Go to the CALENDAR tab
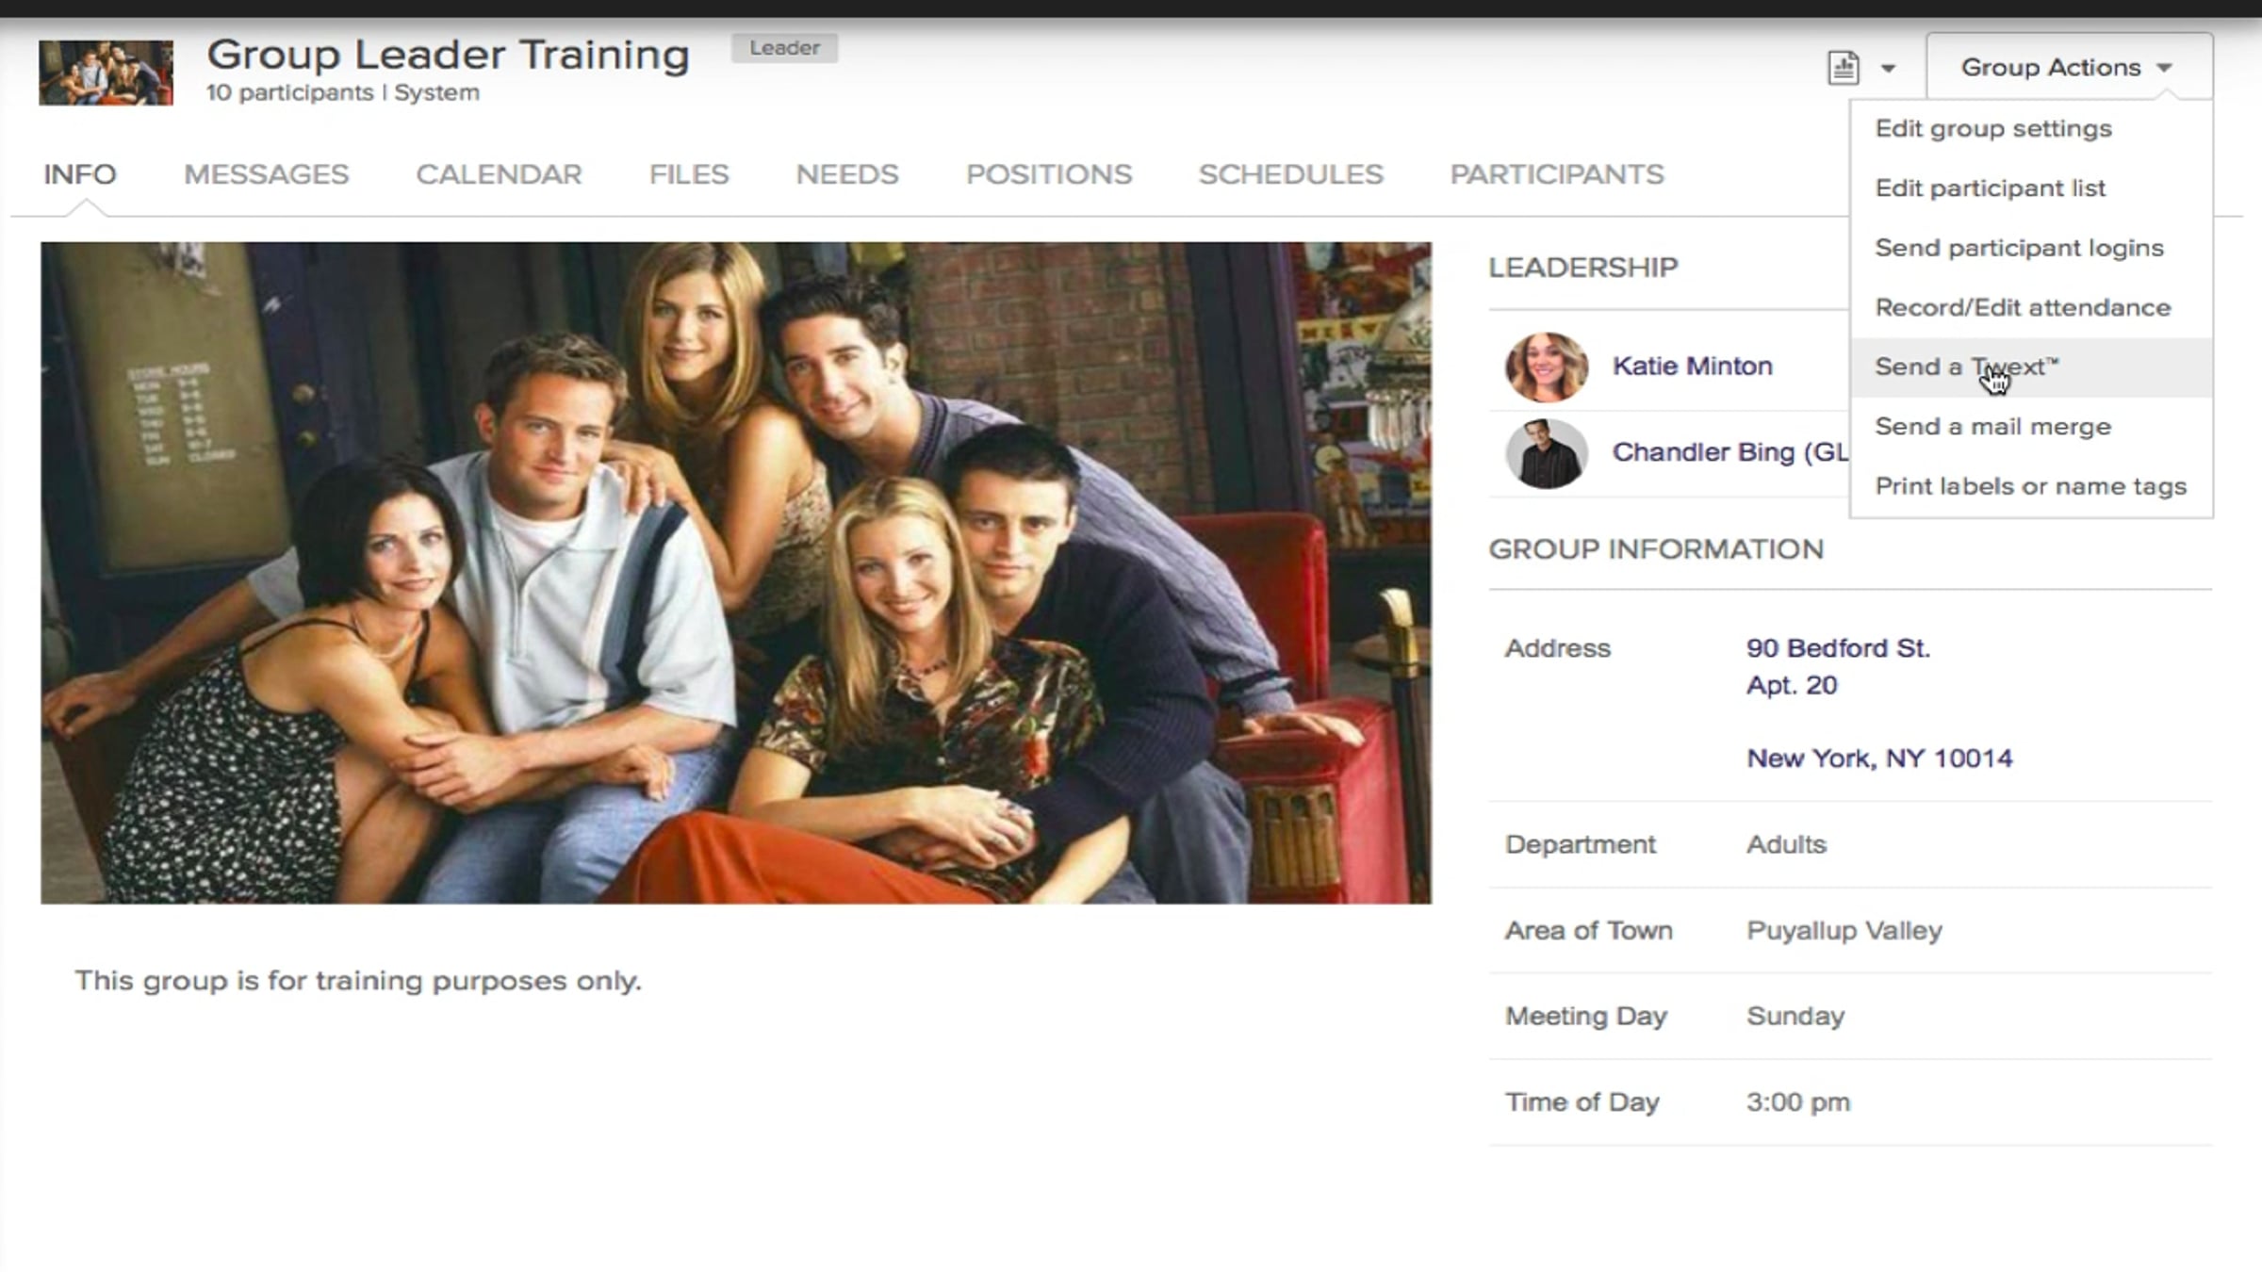 499,174
